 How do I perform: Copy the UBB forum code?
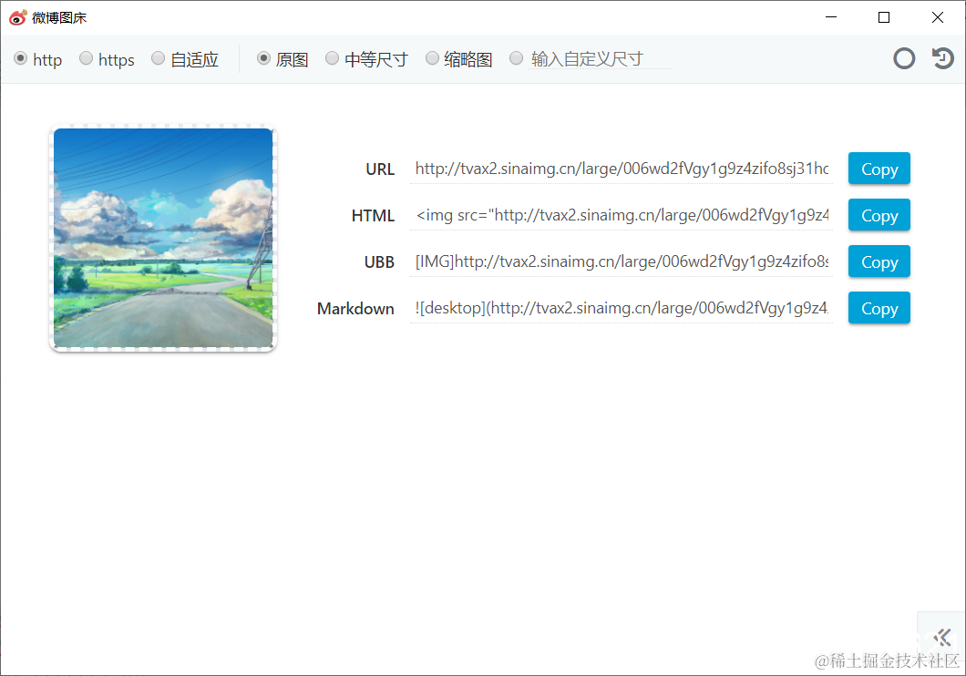click(878, 261)
